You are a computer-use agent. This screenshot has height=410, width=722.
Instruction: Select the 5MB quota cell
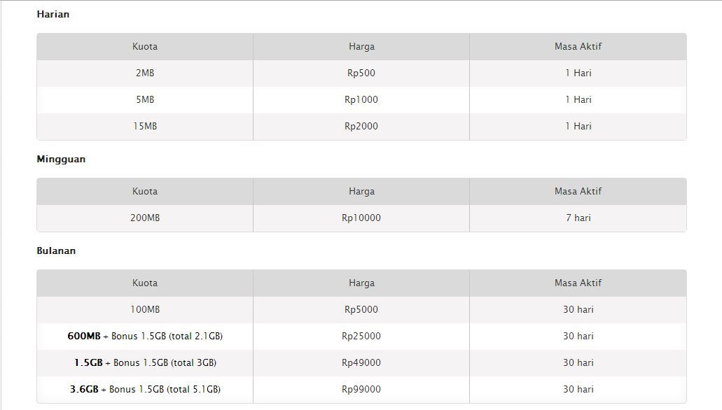[x=145, y=100]
